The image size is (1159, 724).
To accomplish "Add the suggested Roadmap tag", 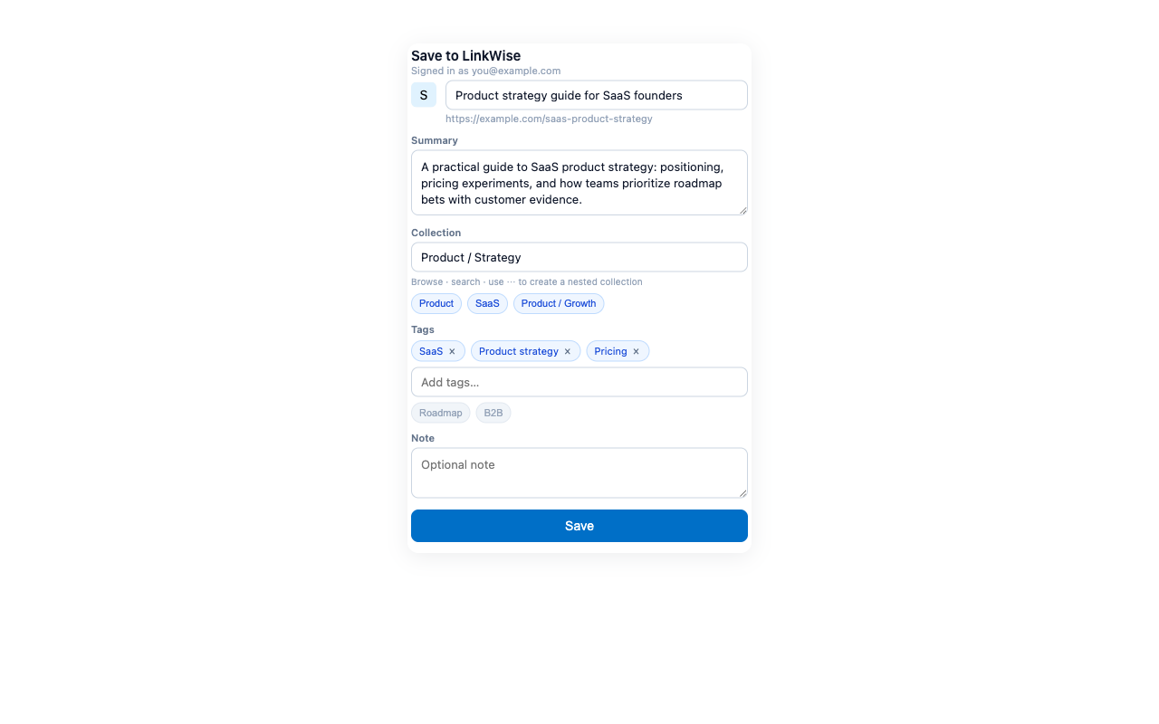I will [441, 413].
